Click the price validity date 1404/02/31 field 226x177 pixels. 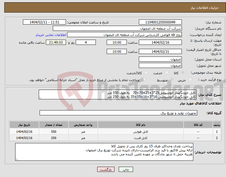(x=160, y=51)
